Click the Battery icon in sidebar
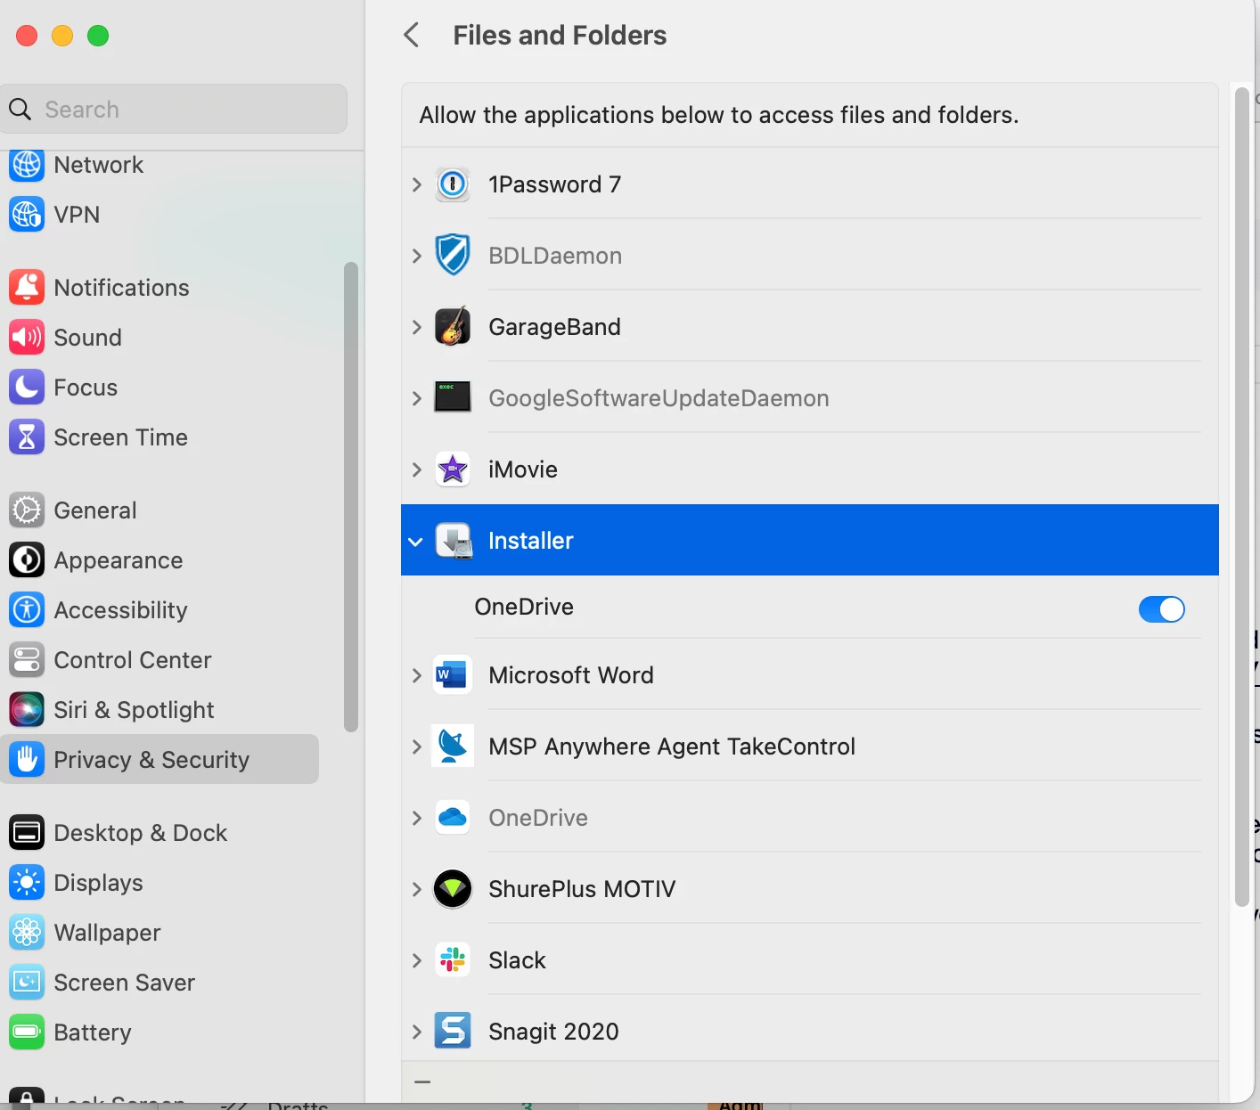1260x1110 pixels. (27, 1032)
